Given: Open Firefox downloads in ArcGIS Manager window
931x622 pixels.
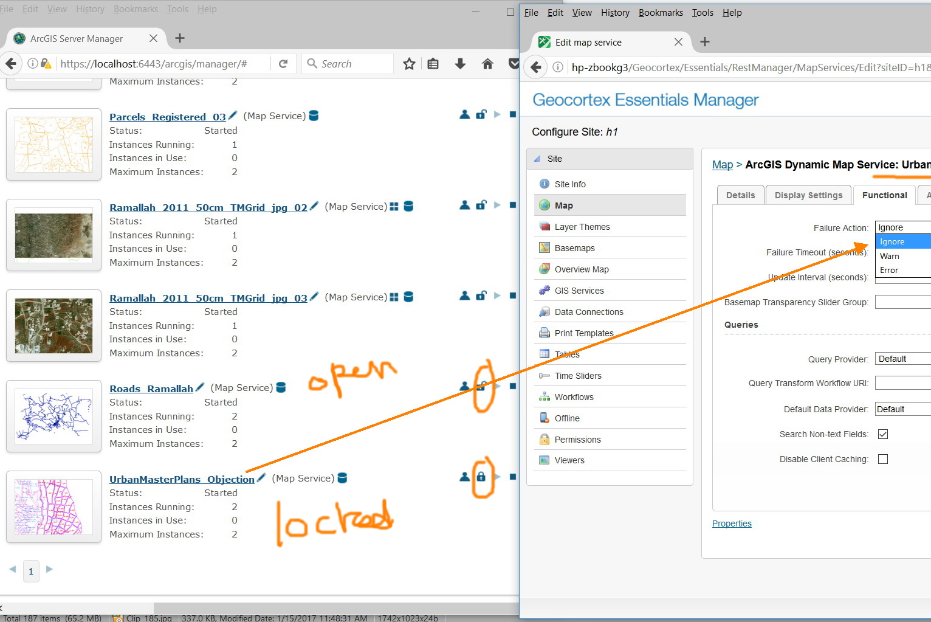Looking at the screenshot, I should pos(461,64).
